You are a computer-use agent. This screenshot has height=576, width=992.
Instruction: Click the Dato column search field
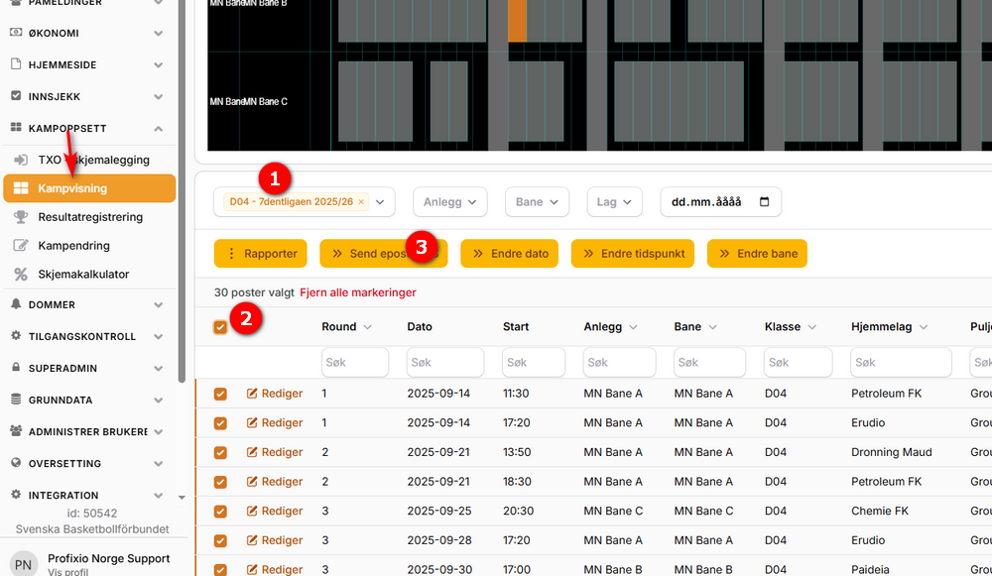pos(445,362)
